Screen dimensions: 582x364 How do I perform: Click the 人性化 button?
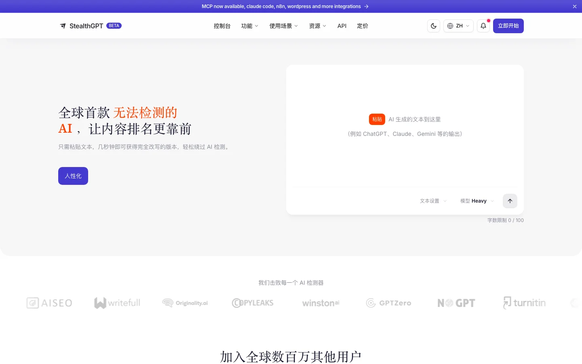[x=73, y=176]
